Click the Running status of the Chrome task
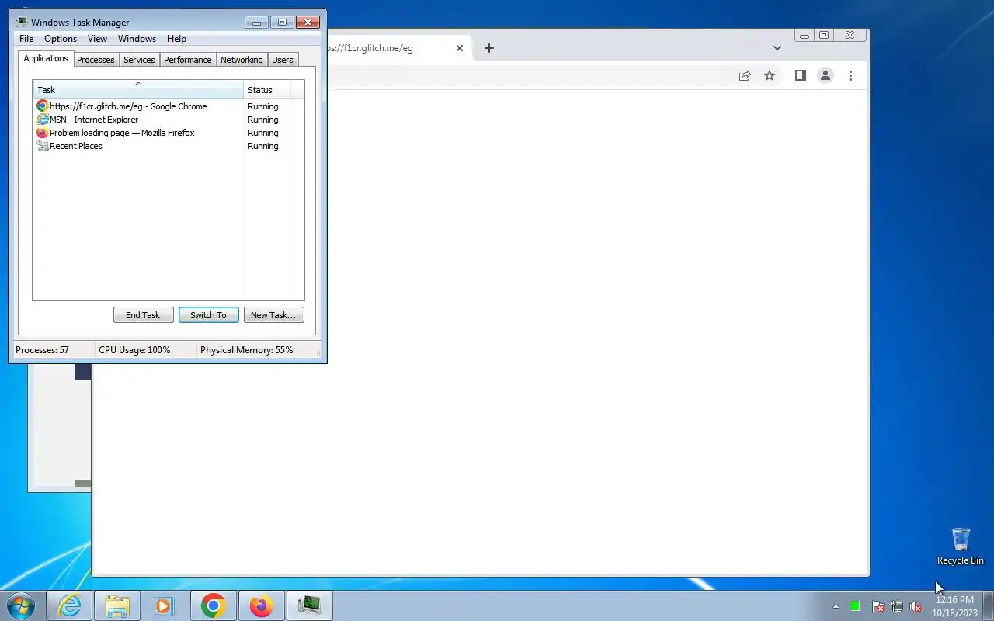The height and width of the screenshot is (621, 994). click(x=262, y=106)
